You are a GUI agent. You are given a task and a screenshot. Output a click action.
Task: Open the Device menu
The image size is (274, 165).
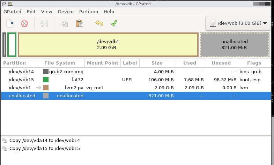tap(66, 12)
